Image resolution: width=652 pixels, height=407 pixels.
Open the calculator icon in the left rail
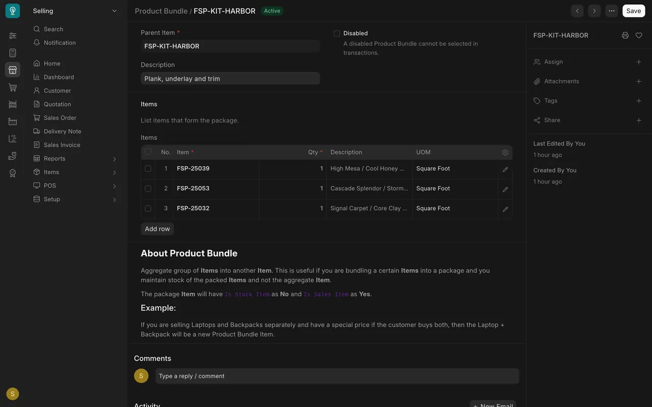(13, 53)
